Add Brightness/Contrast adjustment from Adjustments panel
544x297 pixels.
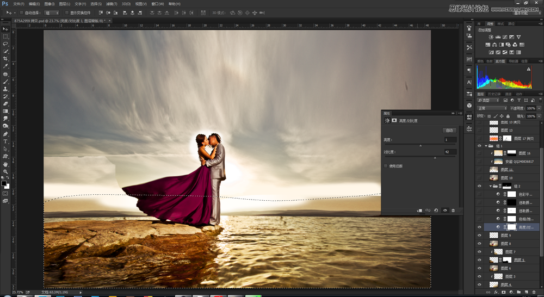click(x=491, y=37)
